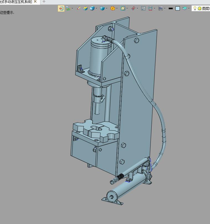Click the blue view orientation box icon
This screenshot has height=224, width=210.
[102, 8]
